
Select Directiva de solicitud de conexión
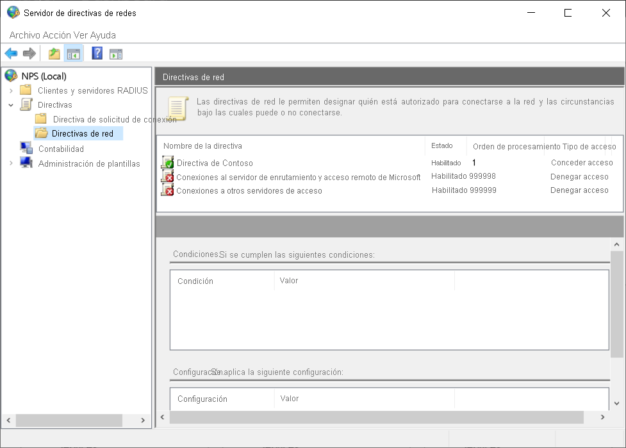click(x=115, y=119)
